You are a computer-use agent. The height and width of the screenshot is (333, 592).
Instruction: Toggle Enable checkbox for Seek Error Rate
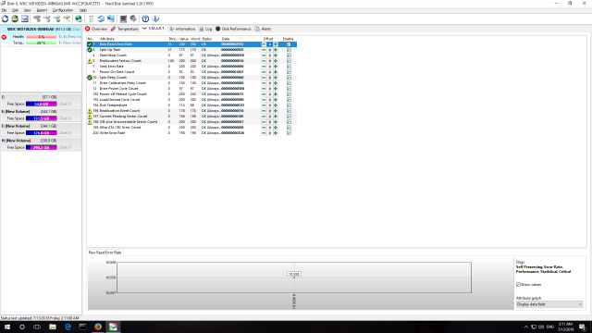coord(289,67)
